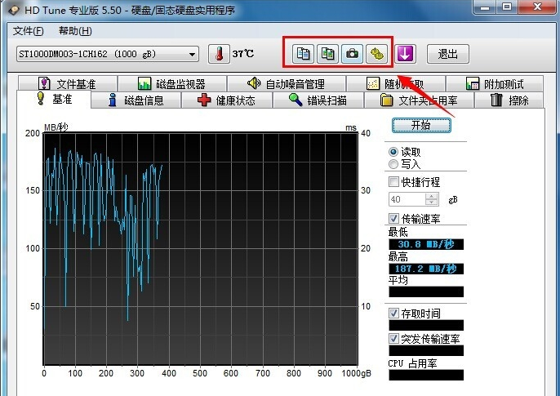The image size is (560, 396).
Task: Expand the ST1000DM003 drive dropdown
Action: click(193, 55)
